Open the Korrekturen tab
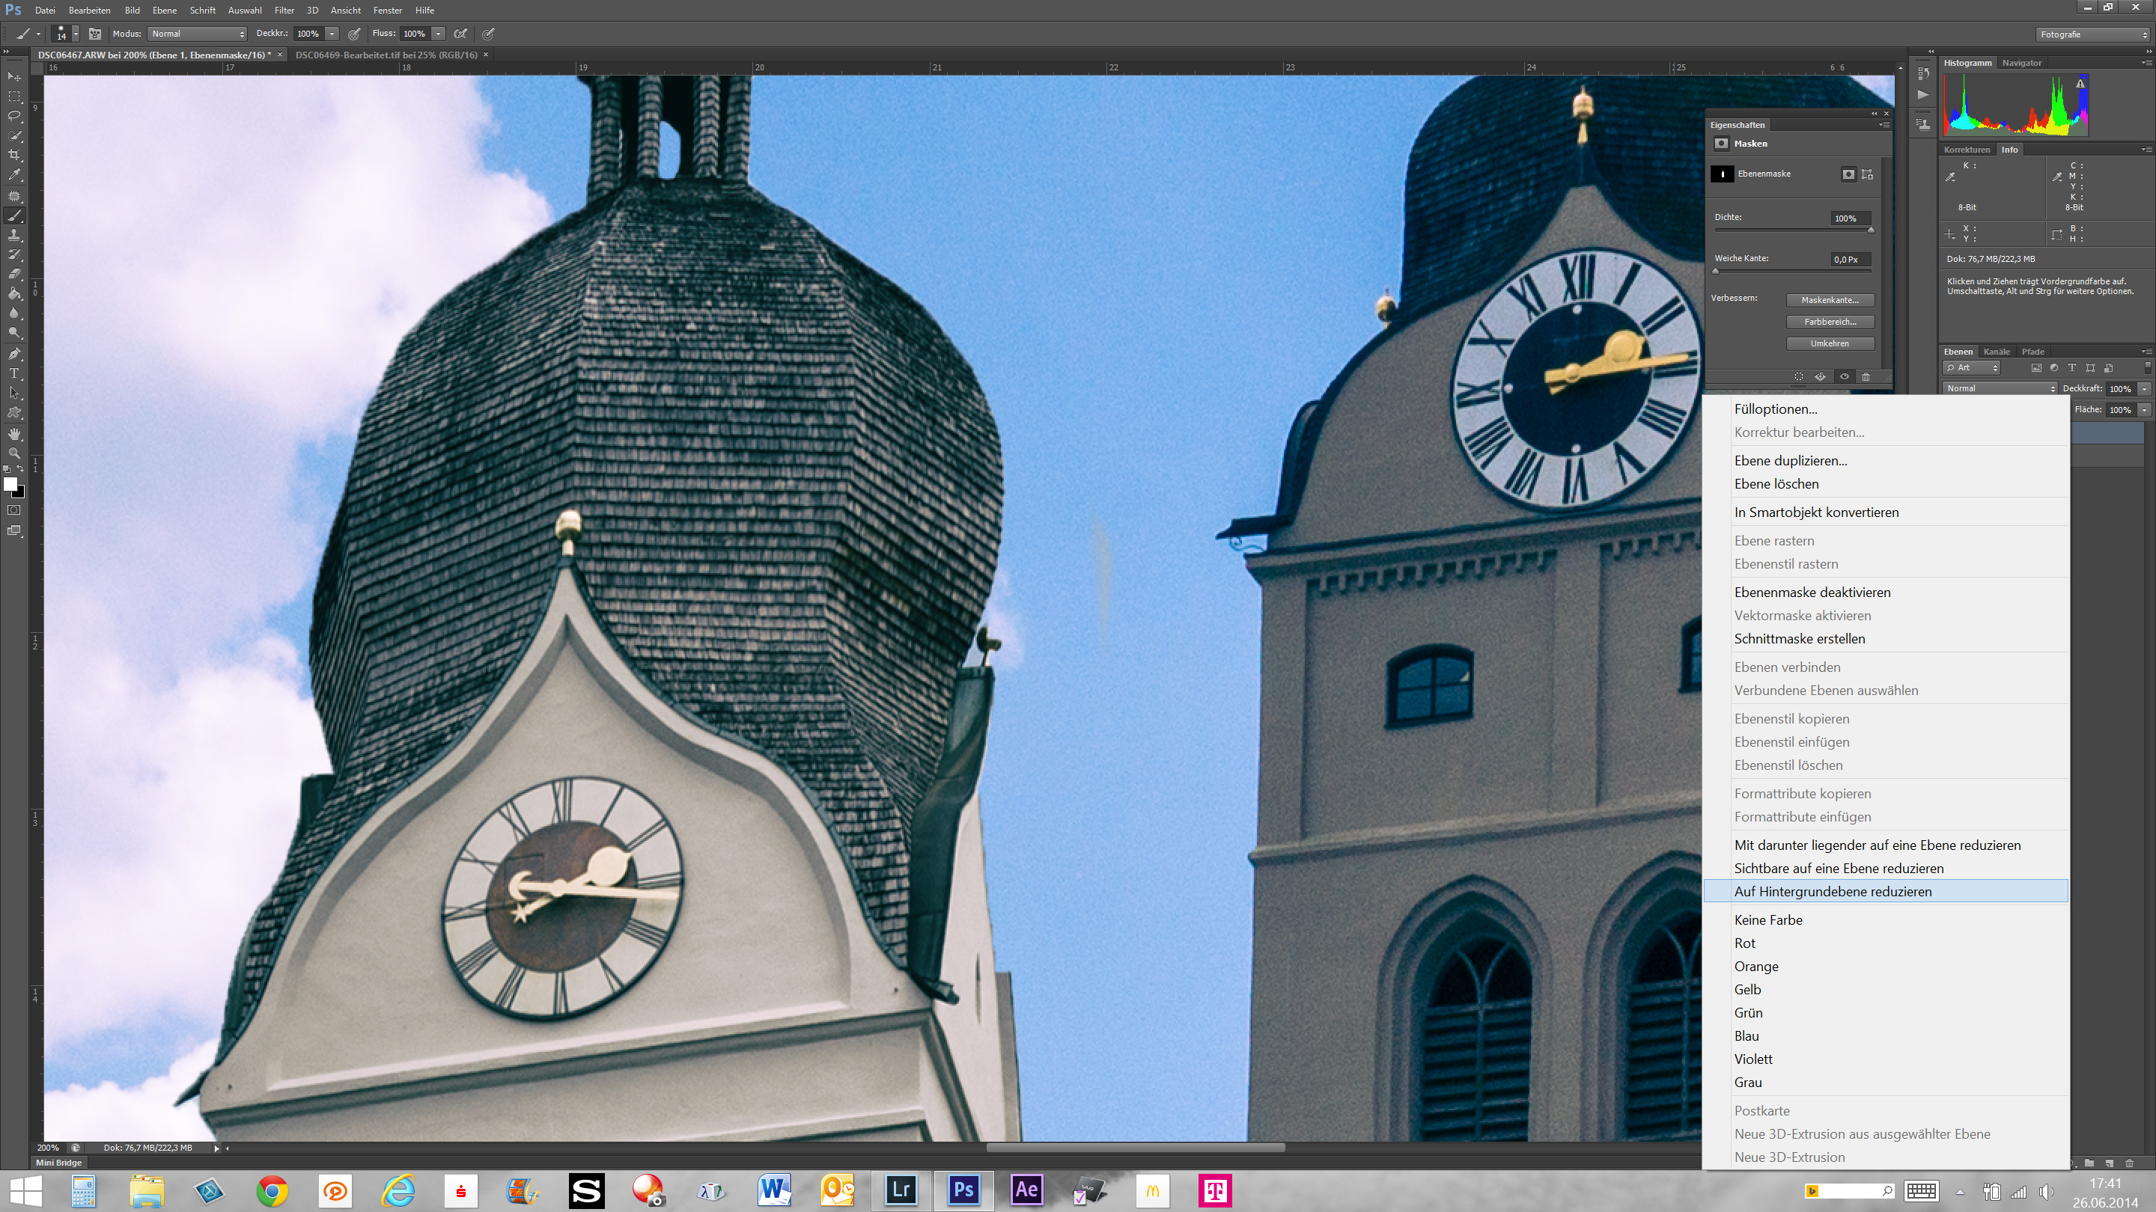The width and height of the screenshot is (2156, 1212). (1967, 150)
